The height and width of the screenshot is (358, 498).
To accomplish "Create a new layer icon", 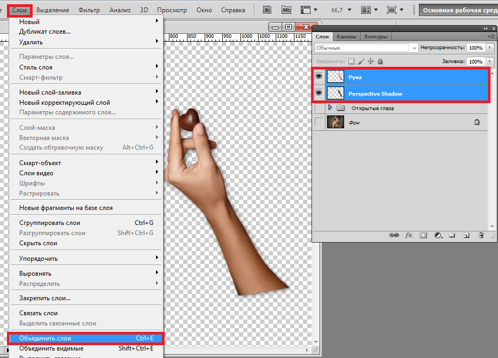I will click(466, 235).
